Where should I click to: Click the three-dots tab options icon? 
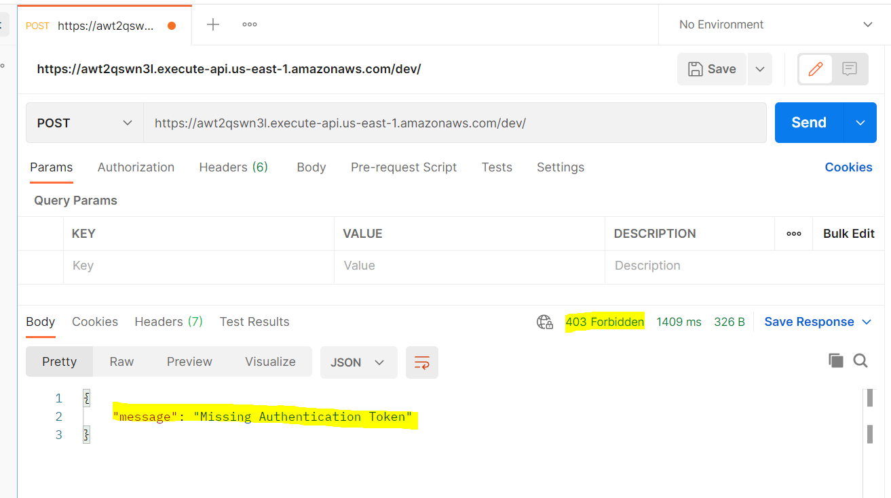(x=250, y=25)
